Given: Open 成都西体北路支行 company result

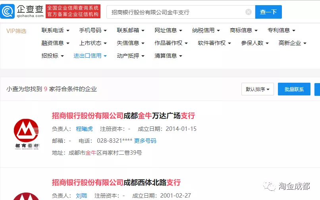Looking at the screenshot, I should click(116, 183).
